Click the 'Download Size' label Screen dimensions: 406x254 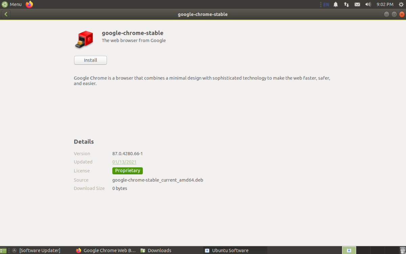(89, 188)
